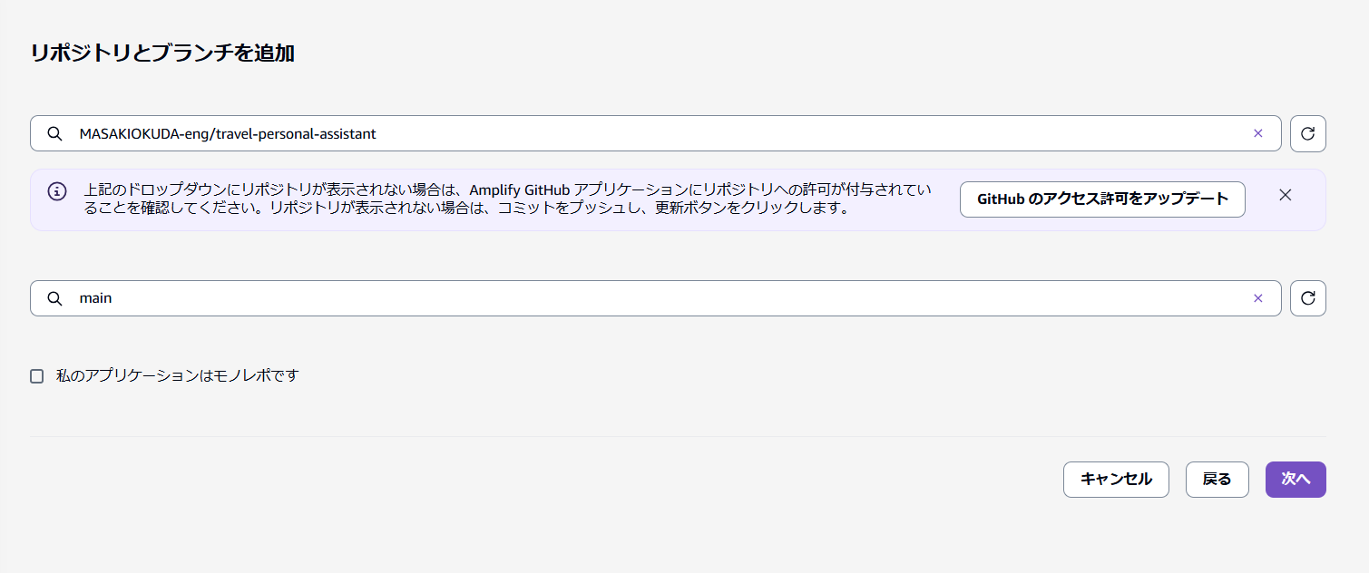The height and width of the screenshot is (573, 1369).
Task: Proceed with the 次へ button
Action: point(1296,479)
